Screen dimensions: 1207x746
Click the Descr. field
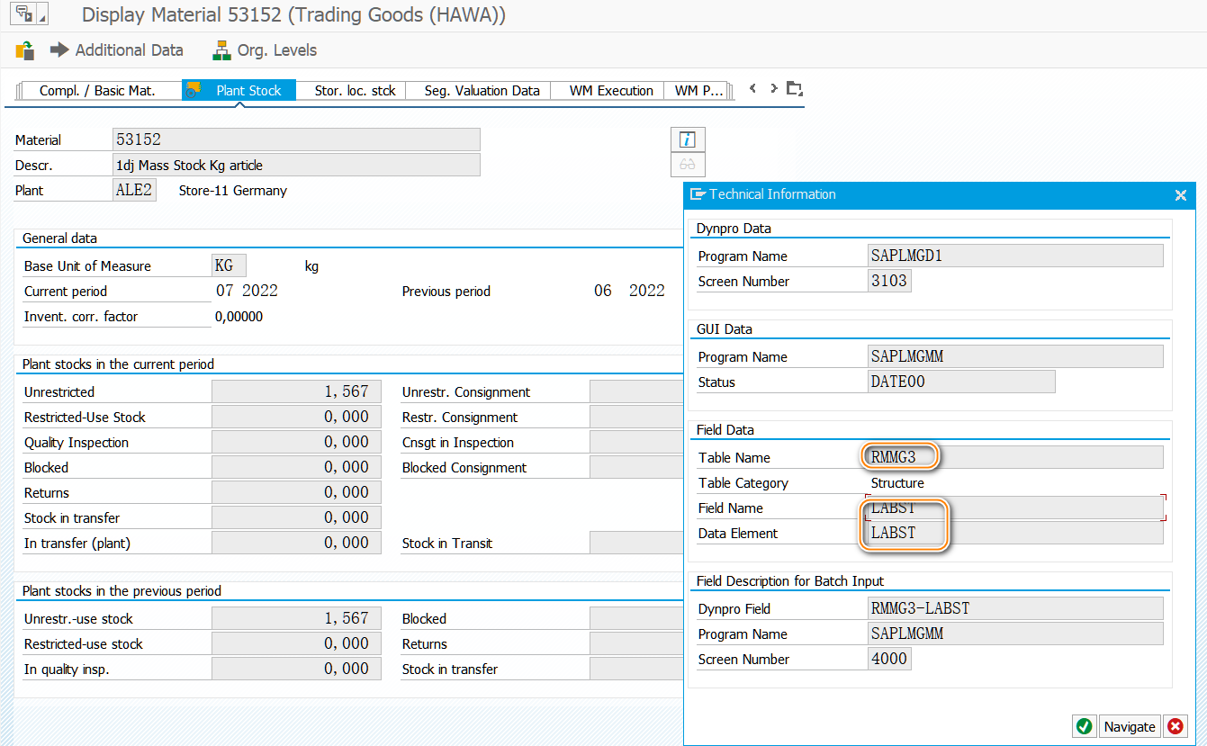coord(296,165)
